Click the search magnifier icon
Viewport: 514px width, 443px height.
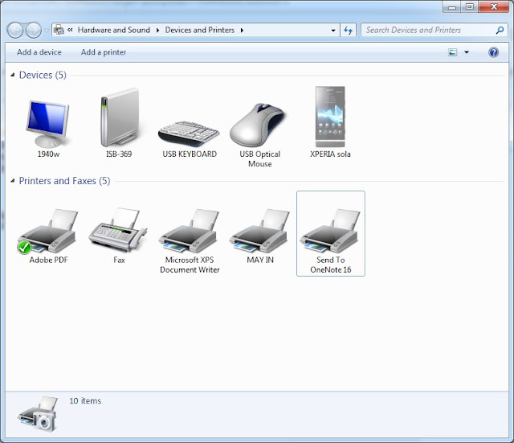[500, 31]
